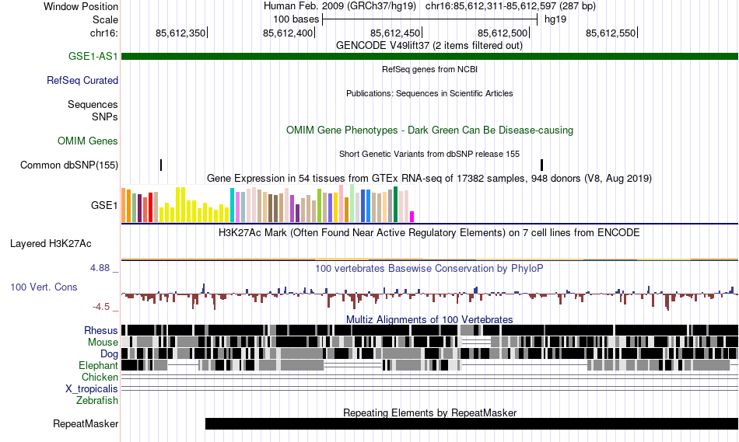Click the GSE1 GTEx track label
739x442 pixels.
[104, 205]
